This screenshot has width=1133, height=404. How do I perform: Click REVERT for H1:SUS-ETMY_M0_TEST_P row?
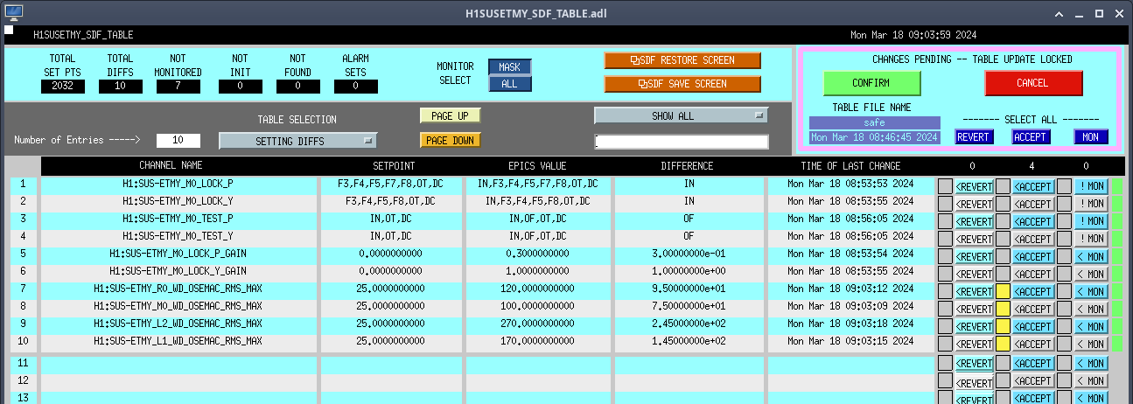[974, 221]
